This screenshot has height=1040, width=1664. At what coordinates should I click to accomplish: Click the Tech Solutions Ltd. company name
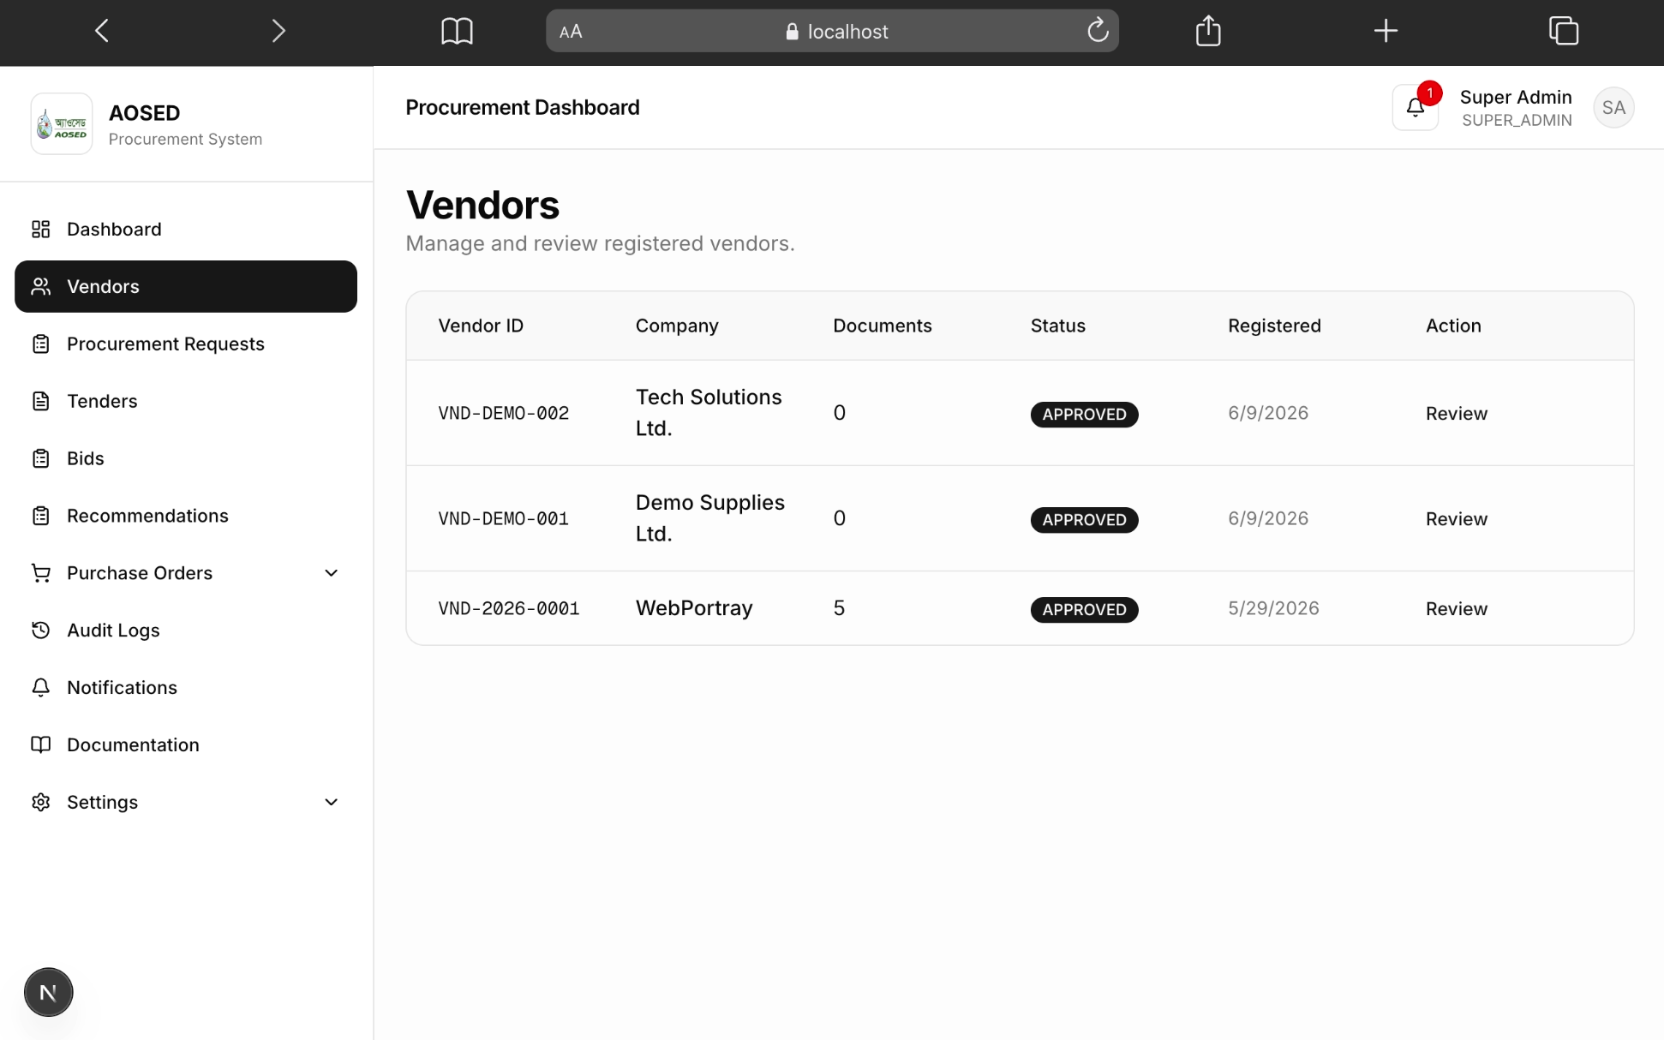tap(709, 413)
